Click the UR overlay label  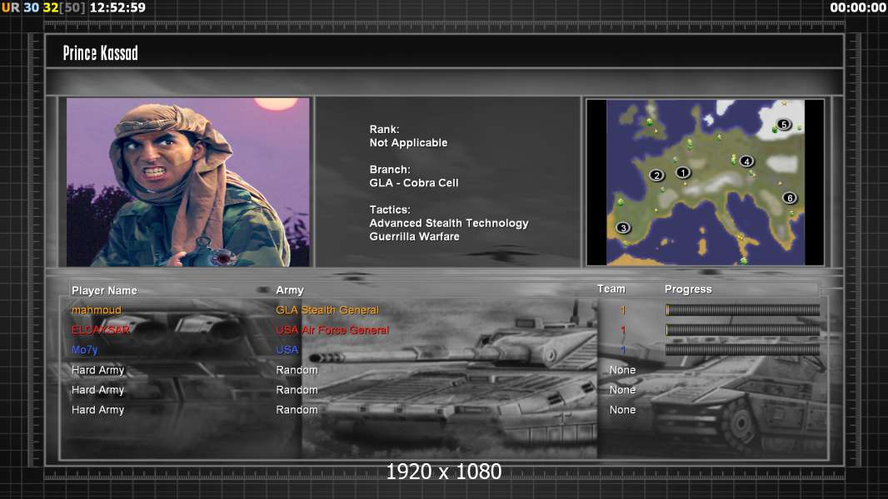pos(10,7)
